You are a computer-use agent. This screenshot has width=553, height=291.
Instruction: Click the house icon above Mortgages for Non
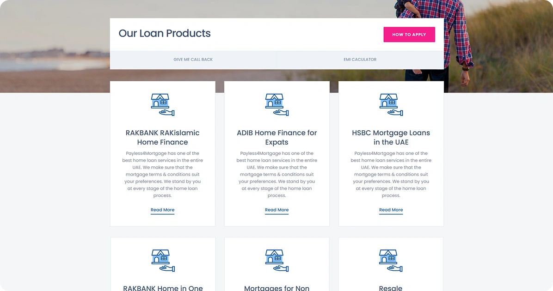pos(277,261)
